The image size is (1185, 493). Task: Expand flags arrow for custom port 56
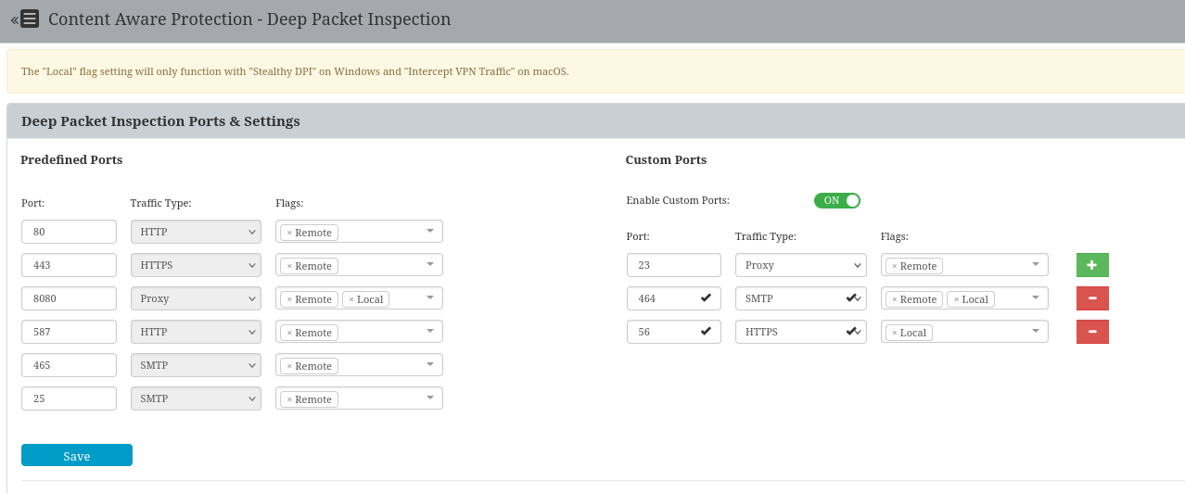pyautogui.click(x=1036, y=332)
